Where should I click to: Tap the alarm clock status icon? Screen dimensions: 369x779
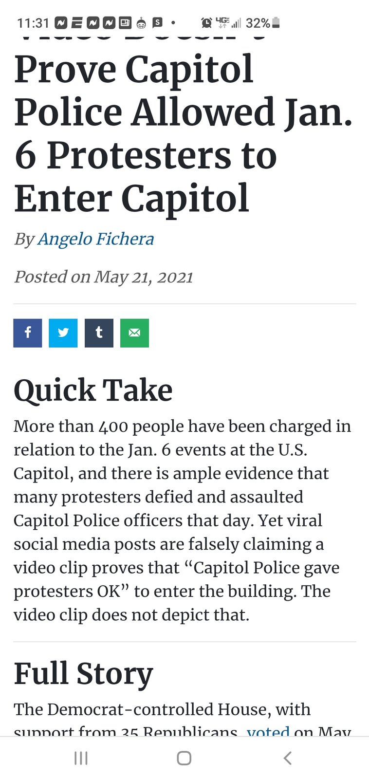pos(206,22)
